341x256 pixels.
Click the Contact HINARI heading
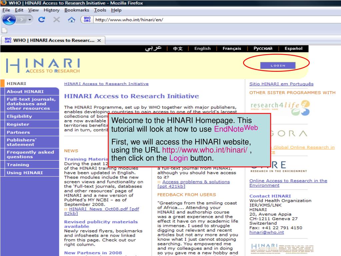(x=270, y=196)
